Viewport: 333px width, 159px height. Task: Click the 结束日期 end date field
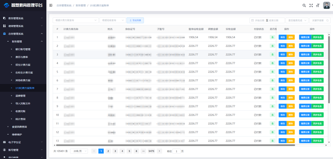pos(274,20)
